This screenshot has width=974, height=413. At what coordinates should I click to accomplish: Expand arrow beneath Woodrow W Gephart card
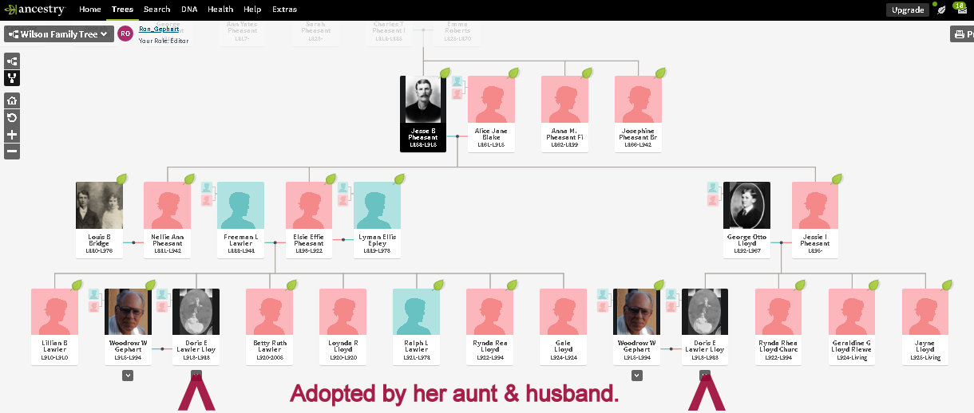pos(128,376)
